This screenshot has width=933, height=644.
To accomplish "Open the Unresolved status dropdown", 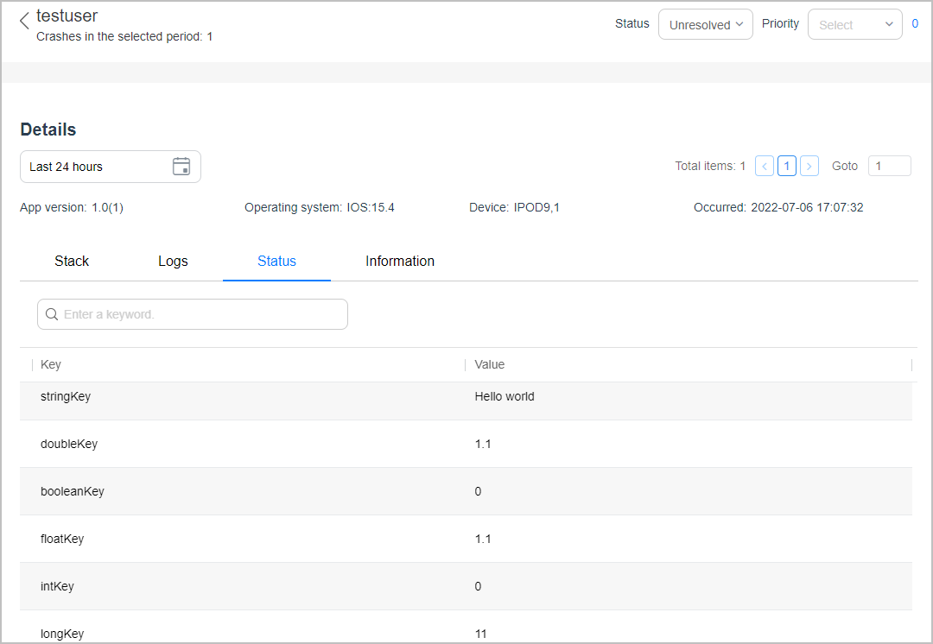I will tap(705, 25).
